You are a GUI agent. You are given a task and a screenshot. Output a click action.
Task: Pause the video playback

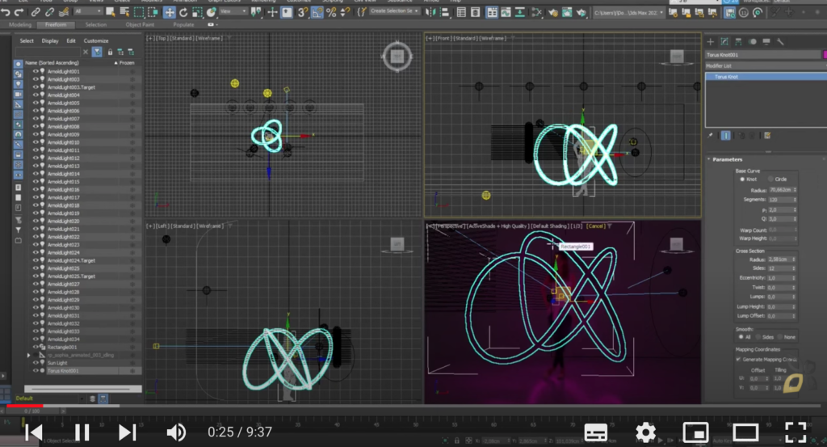(82, 432)
